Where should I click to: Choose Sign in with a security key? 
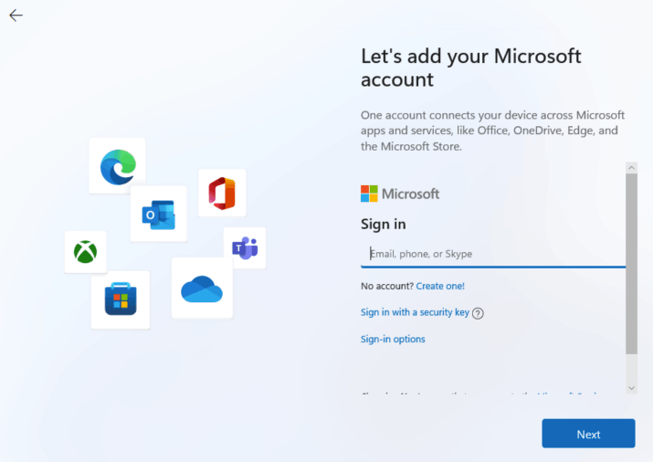[415, 312]
